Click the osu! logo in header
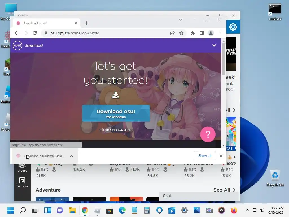 (17, 45)
